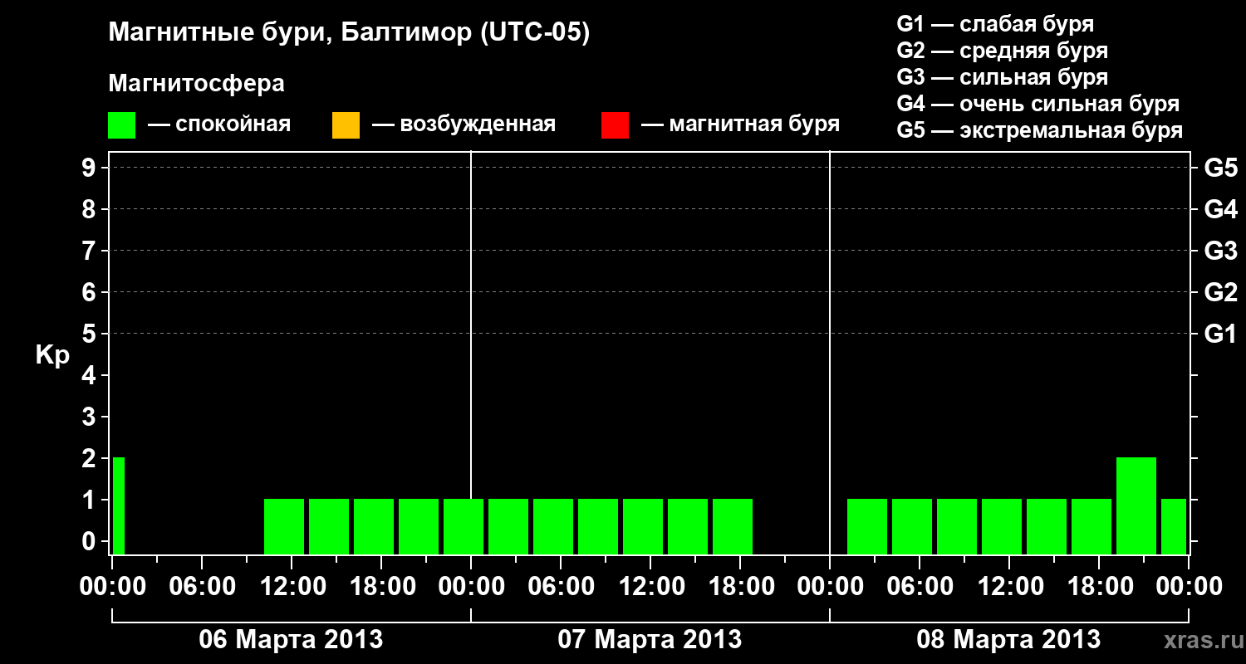Click the 'Магнитосфера' heading

tap(197, 84)
